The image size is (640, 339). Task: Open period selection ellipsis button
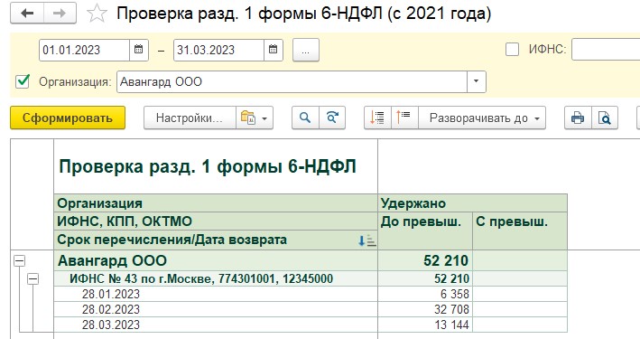coord(306,51)
